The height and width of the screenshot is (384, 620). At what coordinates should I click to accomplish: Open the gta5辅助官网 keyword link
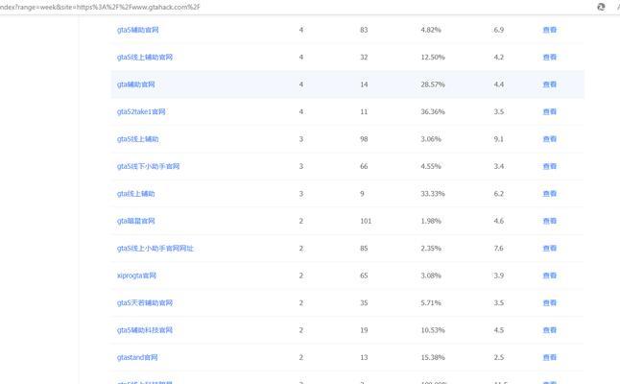[x=137, y=30]
